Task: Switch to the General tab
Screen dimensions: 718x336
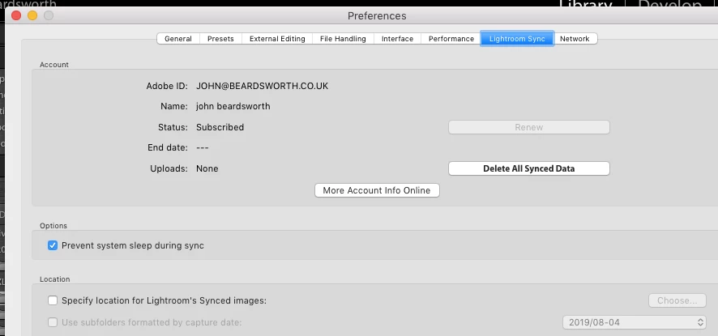Action: tap(178, 39)
